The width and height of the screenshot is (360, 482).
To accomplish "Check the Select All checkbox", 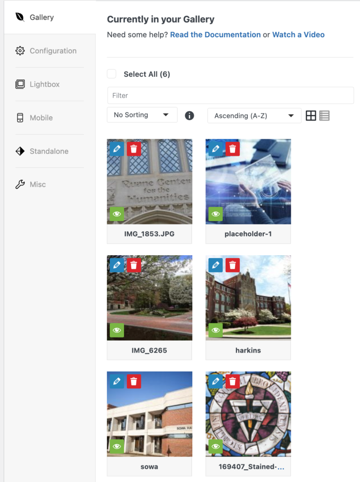I will click(x=112, y=74).
